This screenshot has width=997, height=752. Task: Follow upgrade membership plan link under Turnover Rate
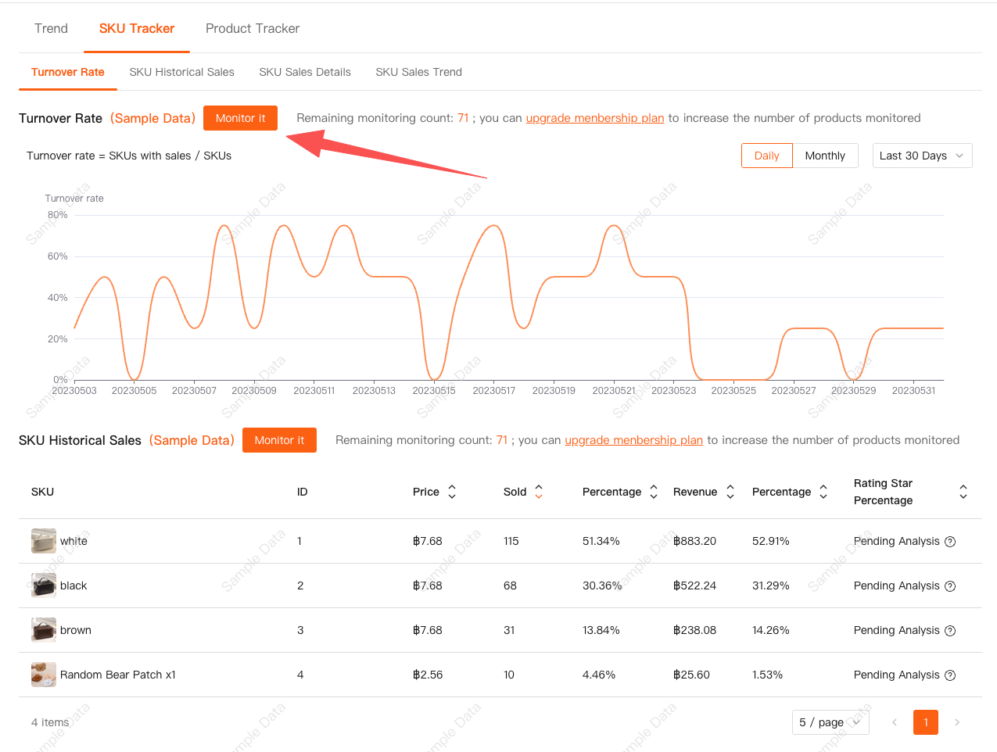point(594,118)
